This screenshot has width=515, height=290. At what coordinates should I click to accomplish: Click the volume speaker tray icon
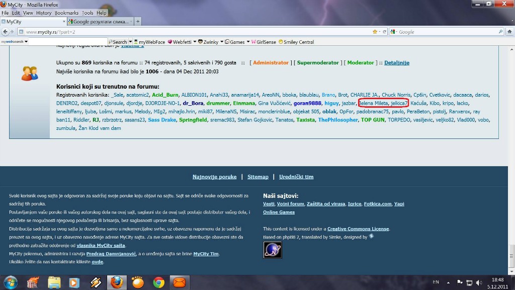coord(479,282)
